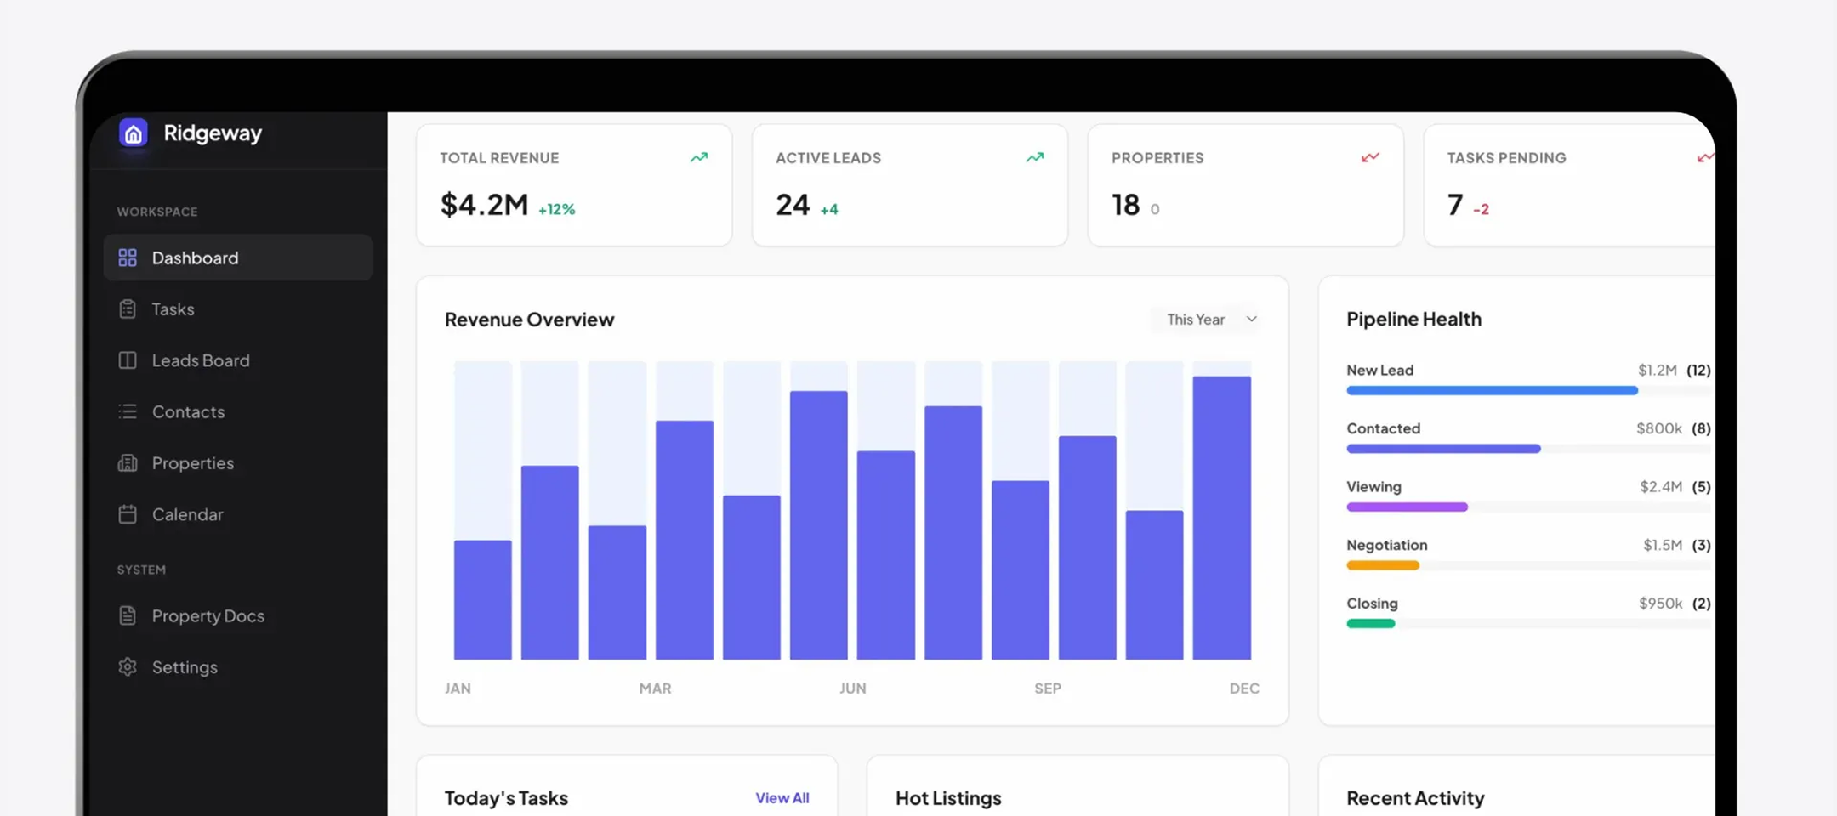Click the Recent Activity heading

pos(1415,798)
